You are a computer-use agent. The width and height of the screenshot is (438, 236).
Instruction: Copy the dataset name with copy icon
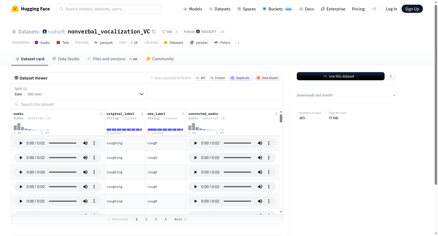pyautogui.click(x=154, y=32)
